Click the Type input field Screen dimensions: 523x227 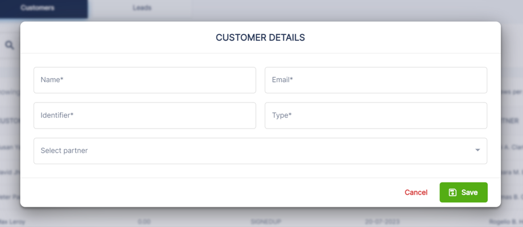[375, 115]
